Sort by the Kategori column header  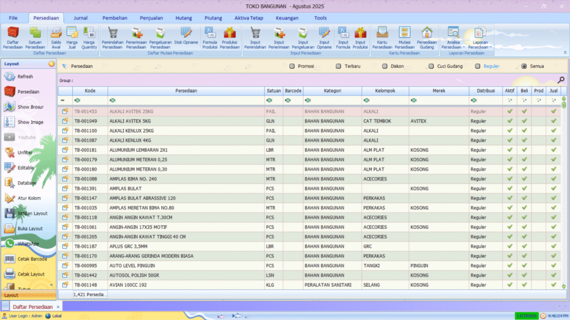click(333, 91)
